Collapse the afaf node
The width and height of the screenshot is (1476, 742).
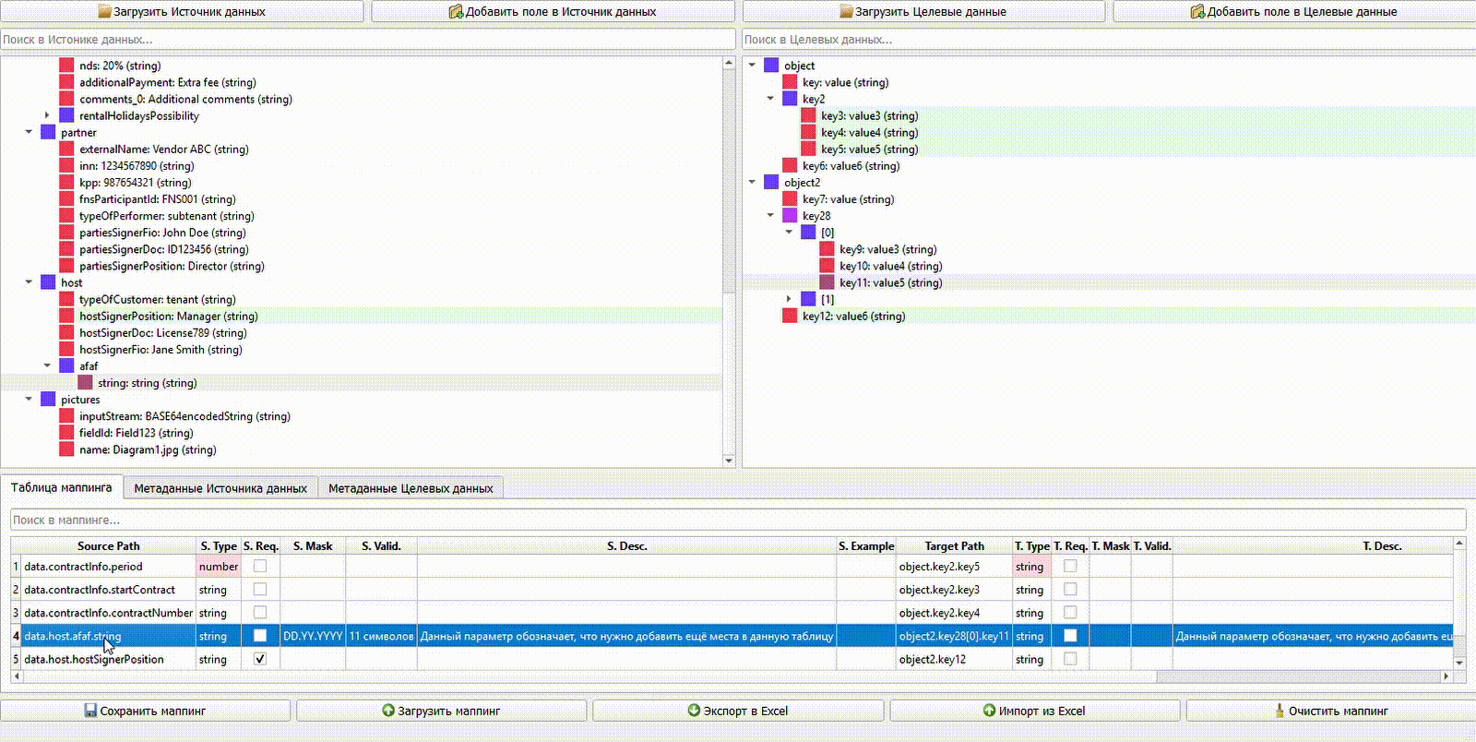pos(47,366)
